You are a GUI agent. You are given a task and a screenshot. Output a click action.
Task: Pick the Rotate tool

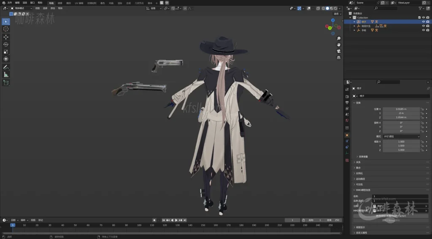coord(6,44)
